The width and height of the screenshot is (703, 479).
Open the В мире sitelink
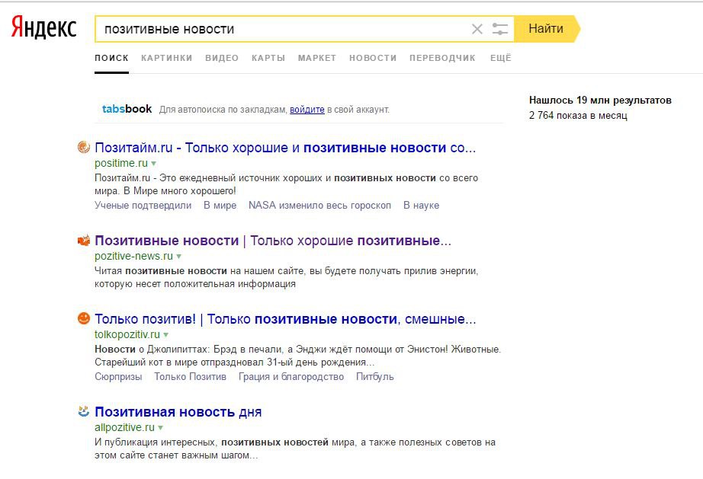(x=220, y=206)
